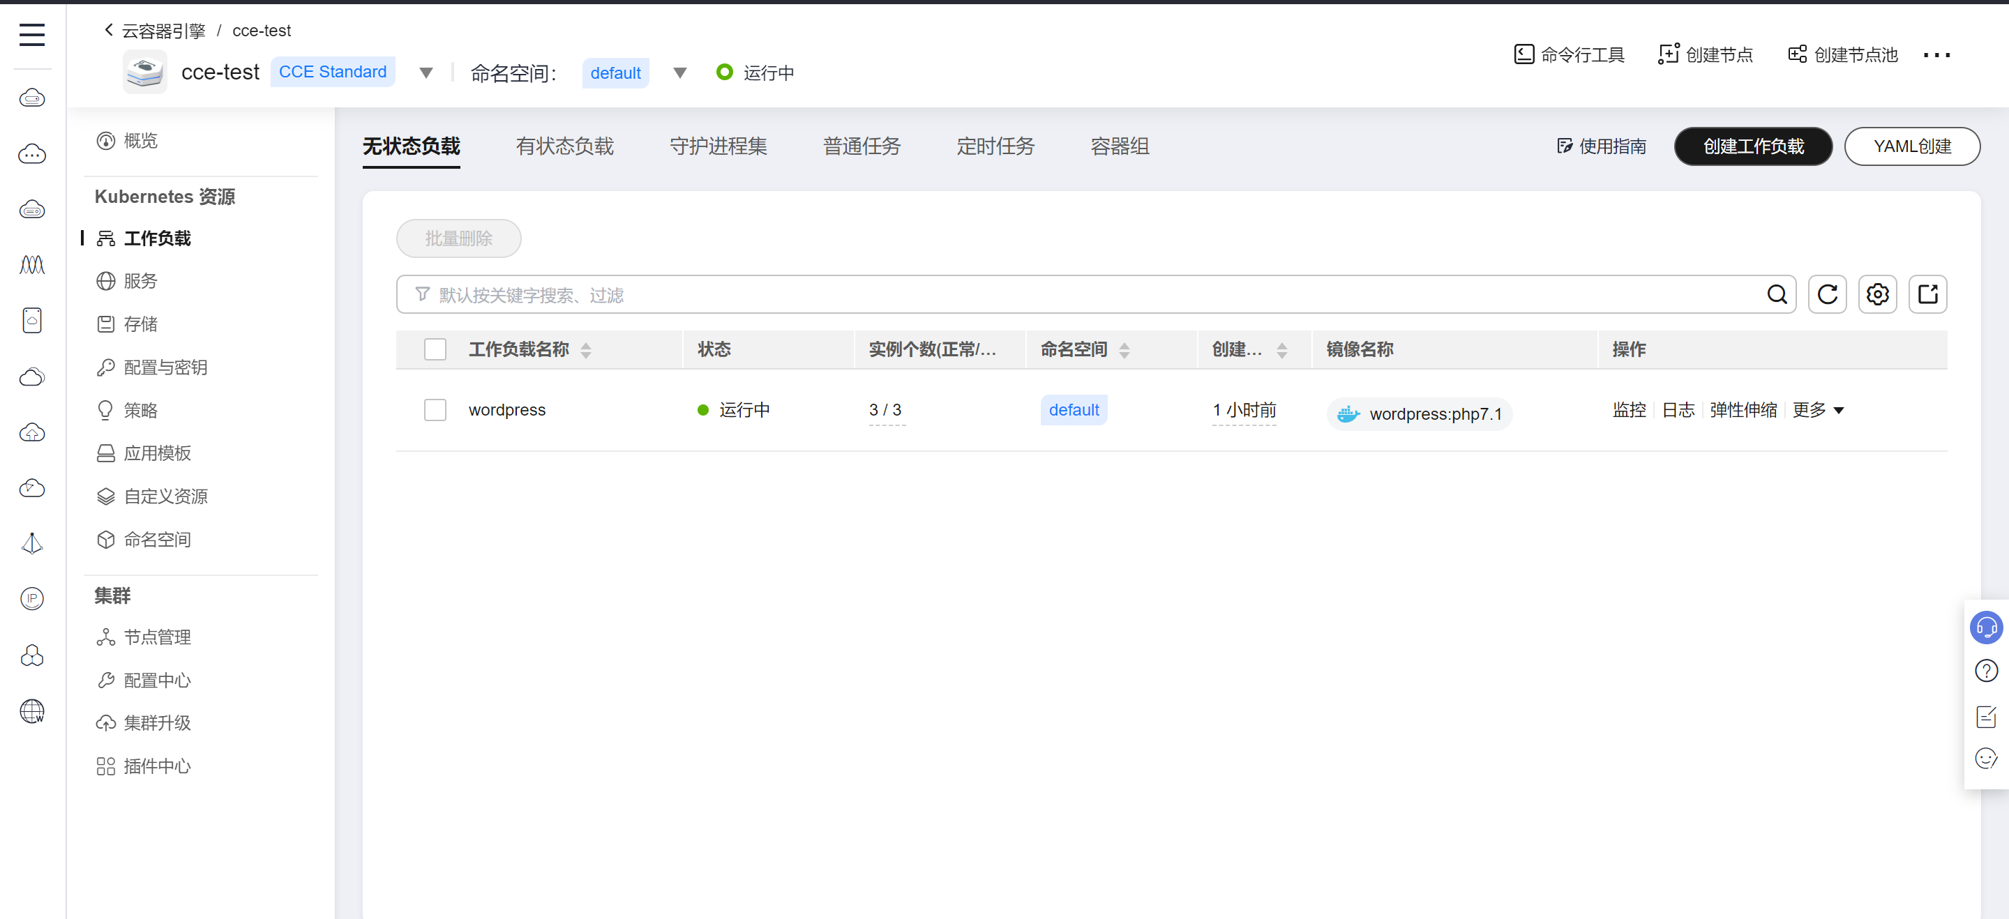The width and height of the screenshot is (2009, 919).
Task: Focus the keyword search filter field
Action: (1096, 295)
